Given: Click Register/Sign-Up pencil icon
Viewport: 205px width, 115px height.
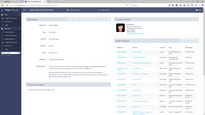Looking at the screenshot, I should [x=2, y=39].
